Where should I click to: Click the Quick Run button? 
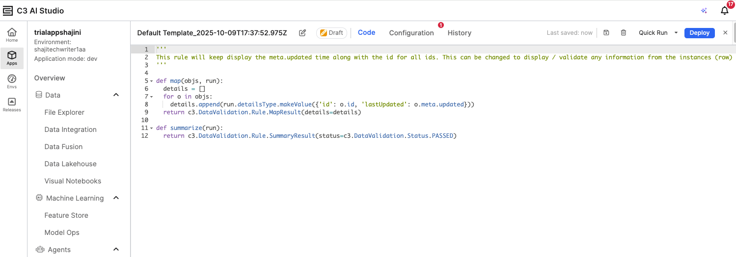pyautogui.click(x=653, y=33)
